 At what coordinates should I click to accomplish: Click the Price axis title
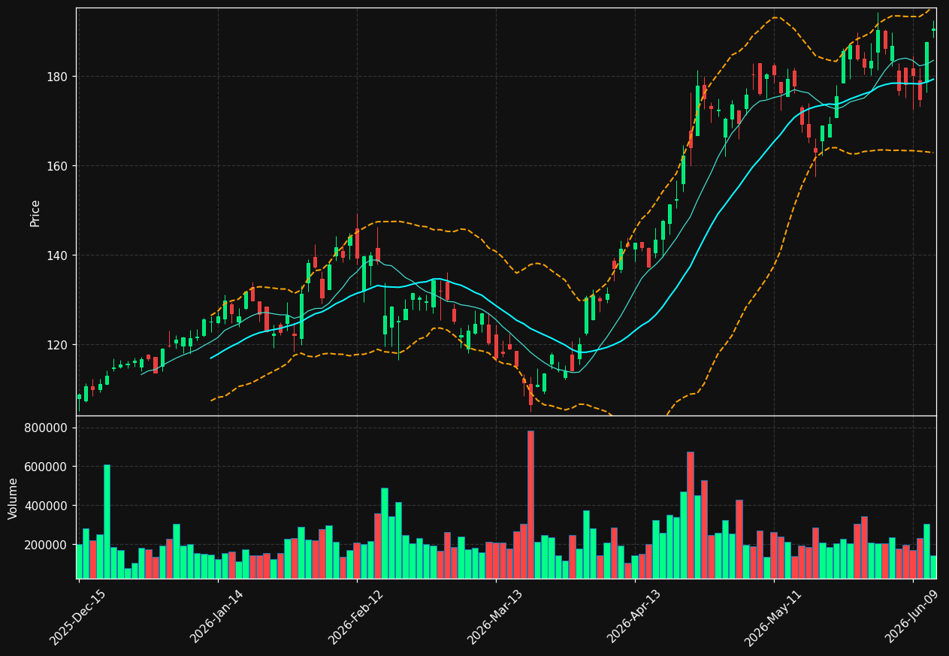point(35,213)
